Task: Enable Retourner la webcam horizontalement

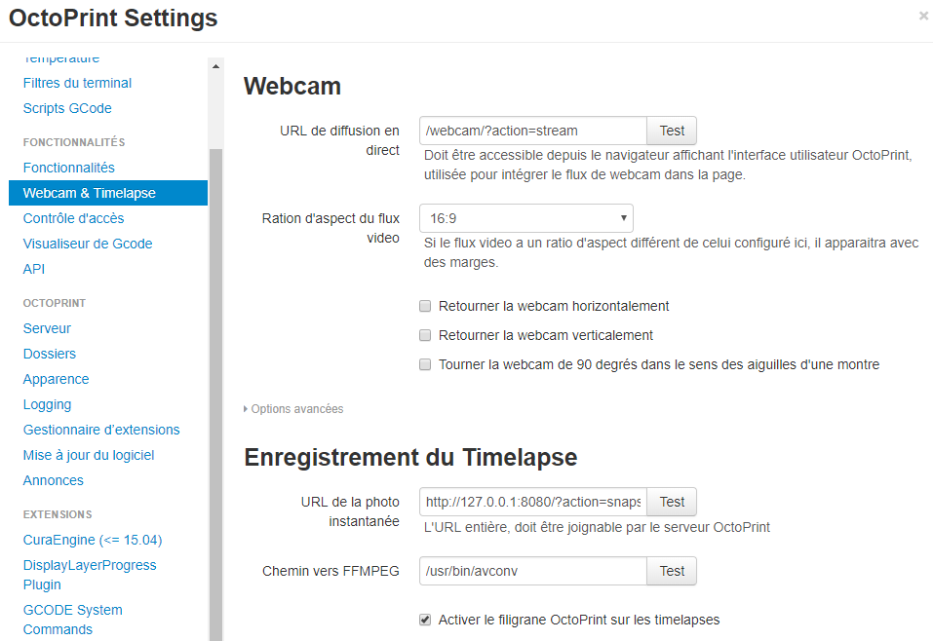Action: pos(425,306)
